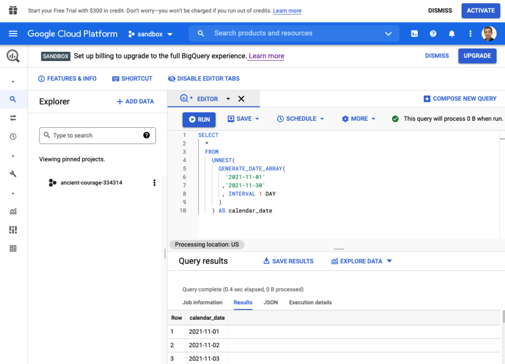Click the search help question mark icon
The width and height of the screenshot is (505, 364).
146,135
